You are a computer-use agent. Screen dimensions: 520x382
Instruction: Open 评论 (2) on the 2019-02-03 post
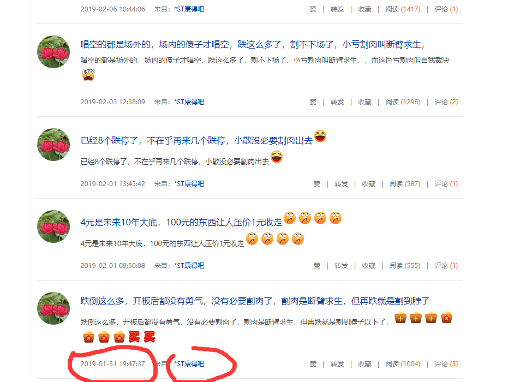[x=446, y=102]
